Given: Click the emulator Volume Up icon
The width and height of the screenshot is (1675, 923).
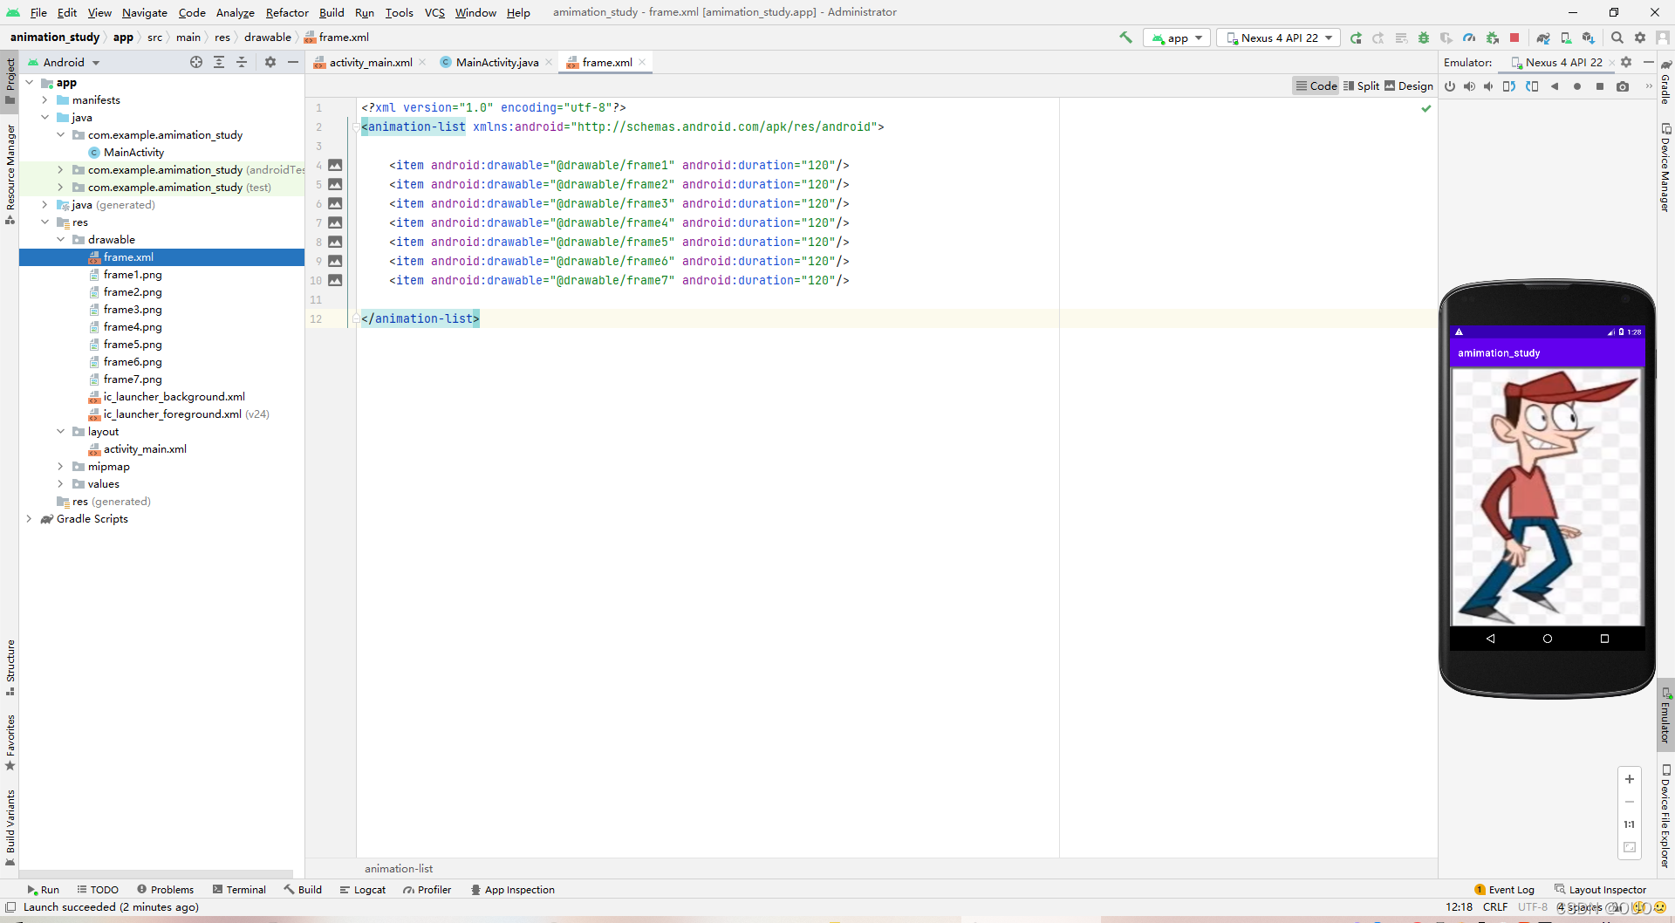Looking at the screenshot, I should coord(1469,86).
